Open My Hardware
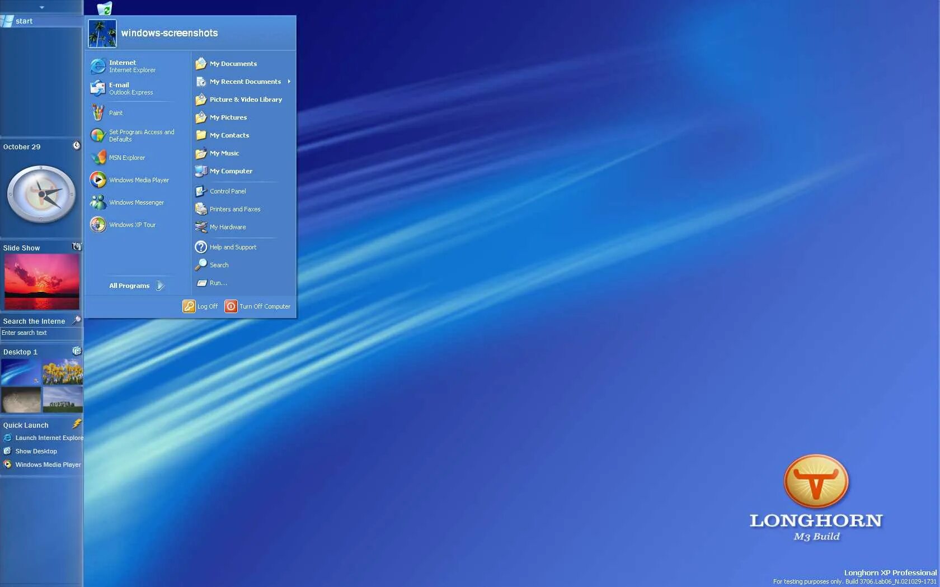Image resolution: width=940 pixels, height=587 pixels. point(227,227)
